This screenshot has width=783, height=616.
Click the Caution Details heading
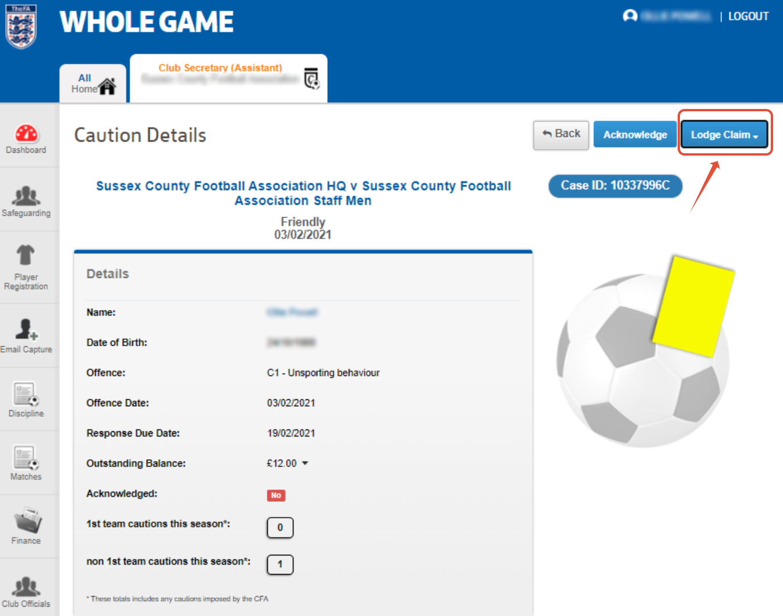pyautogui.click(x=140, y=135)
